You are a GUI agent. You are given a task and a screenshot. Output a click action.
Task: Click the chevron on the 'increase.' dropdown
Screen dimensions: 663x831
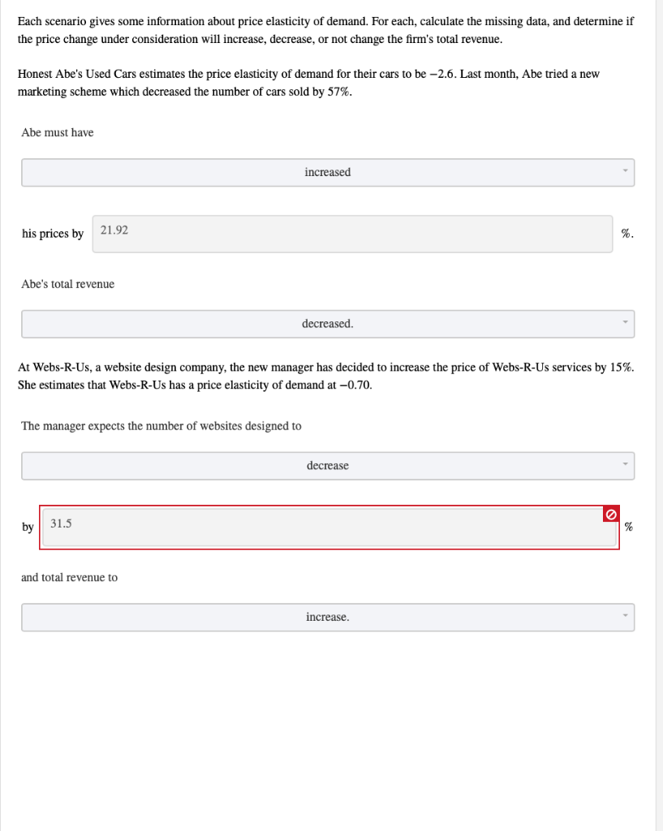pyautogui.click(x=625, y=617)
